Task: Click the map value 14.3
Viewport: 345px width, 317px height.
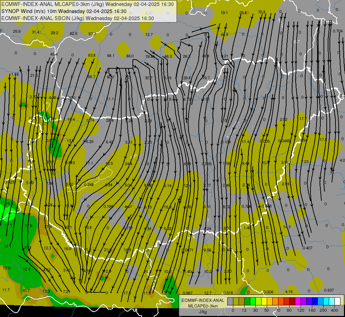Action: 287,227
